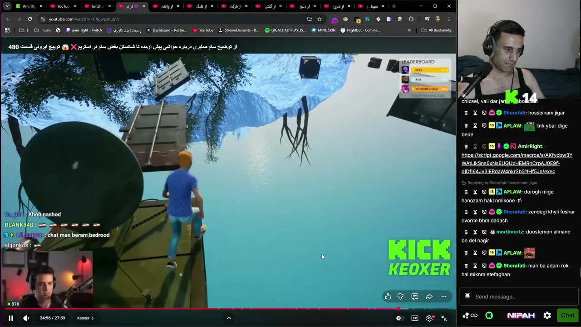Click username Sherafati on 'zendegi khyli' message
Viewport: 581px width, 327px height.
pos(514,212)
